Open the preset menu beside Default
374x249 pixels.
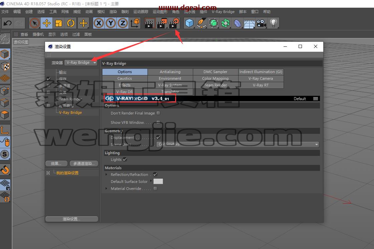(316, 98)
